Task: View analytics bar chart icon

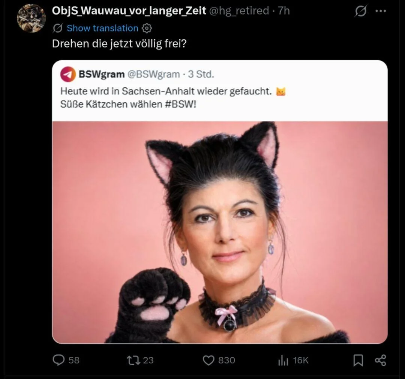Action: coord(283,360)
